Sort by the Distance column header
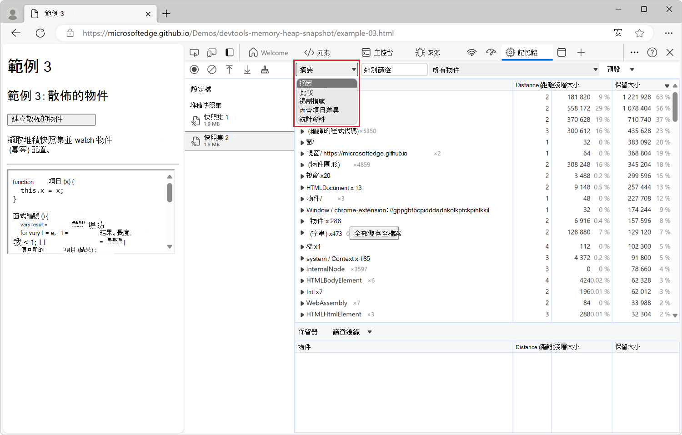Image resolution: width=682 pixels, height=435 pixels. click(532, 85)
